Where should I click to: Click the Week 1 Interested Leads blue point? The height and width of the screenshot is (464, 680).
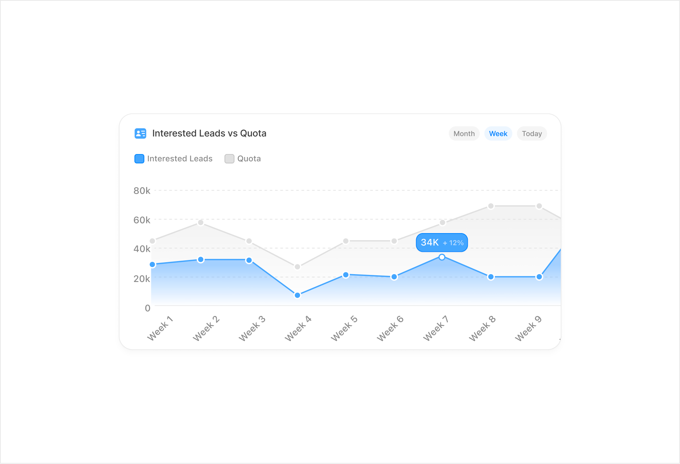[152, 264]
